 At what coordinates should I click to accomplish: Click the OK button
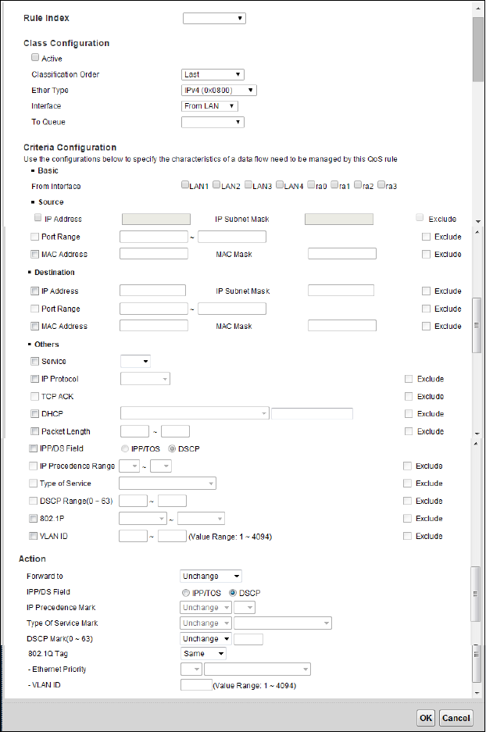click(x=426, y=718)
